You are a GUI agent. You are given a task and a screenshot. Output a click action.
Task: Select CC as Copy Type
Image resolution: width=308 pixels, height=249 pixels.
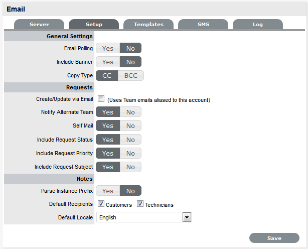pyautogui.click(x=107, y=76)
